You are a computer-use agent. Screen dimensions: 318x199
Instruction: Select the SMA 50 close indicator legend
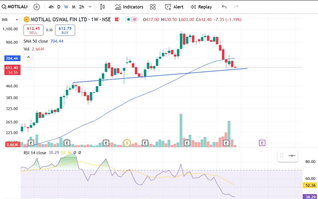click(x=36, y=41)
